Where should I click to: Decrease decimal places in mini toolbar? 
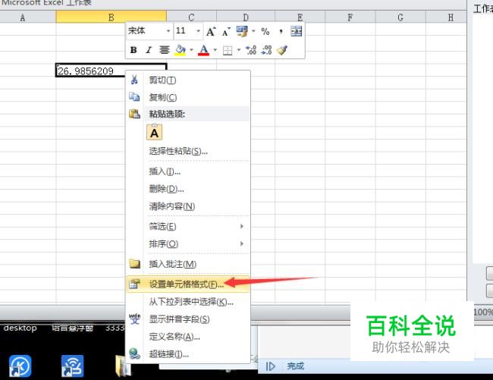[266, 50]
